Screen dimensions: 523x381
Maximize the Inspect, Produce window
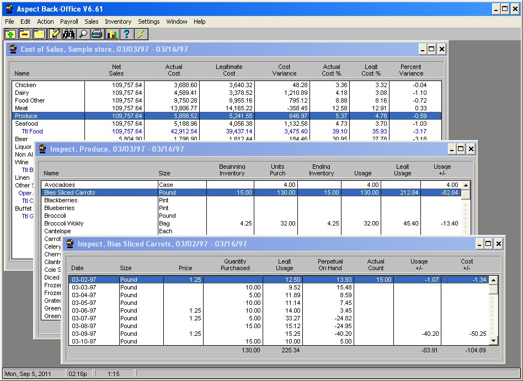[x=461, y=149]
